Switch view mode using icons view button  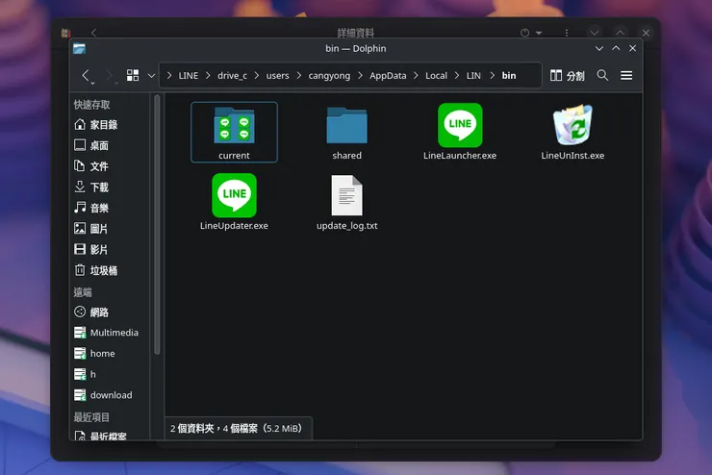(x=133, y=75)
